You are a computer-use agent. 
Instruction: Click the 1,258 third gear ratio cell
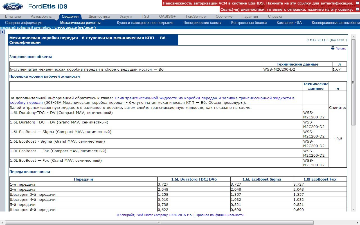pos(194,194)
